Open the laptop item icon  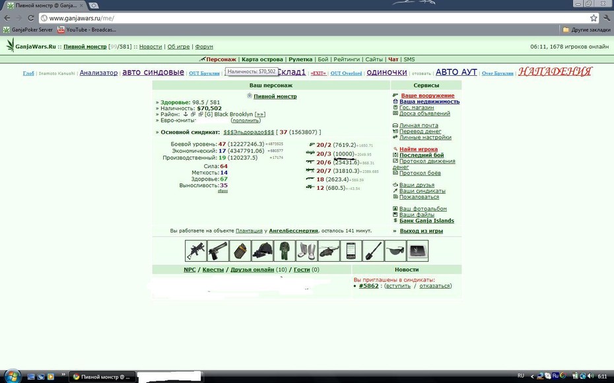pos(417,250)
